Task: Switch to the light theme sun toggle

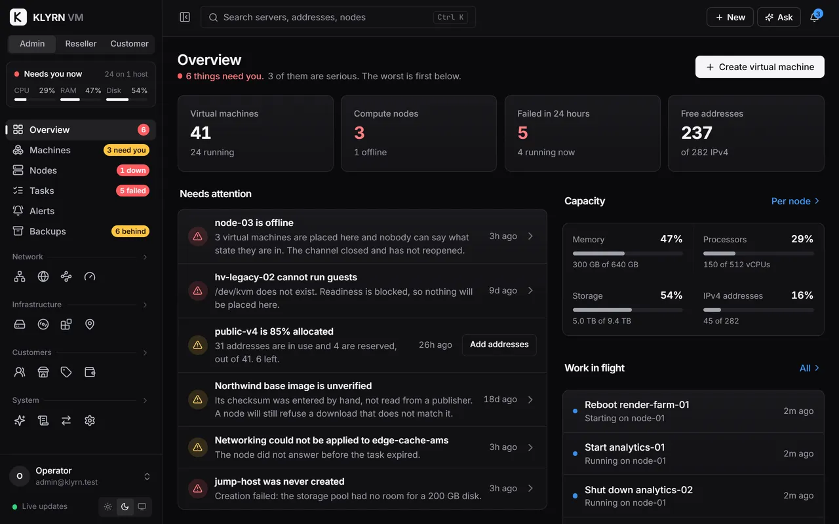Action: 108,507
